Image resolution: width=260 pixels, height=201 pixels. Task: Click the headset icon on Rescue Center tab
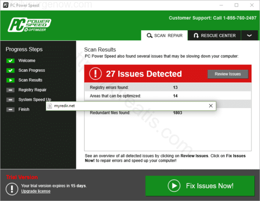[x=196, y=36]
